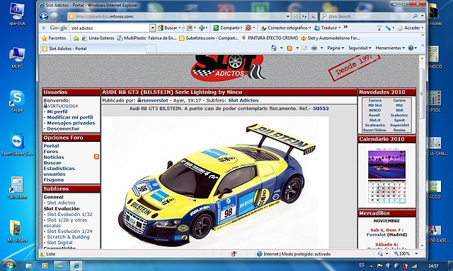Image resolution: width=453 pixels, height=271 pixels.
Task: Open the Página dropdown menu
Action: tap(336, 48)
